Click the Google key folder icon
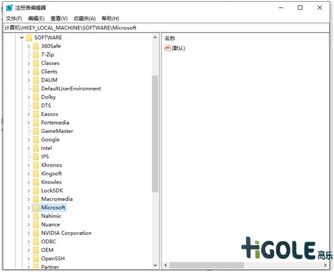Viewport: 334px width, 272px height. point(35,140)
